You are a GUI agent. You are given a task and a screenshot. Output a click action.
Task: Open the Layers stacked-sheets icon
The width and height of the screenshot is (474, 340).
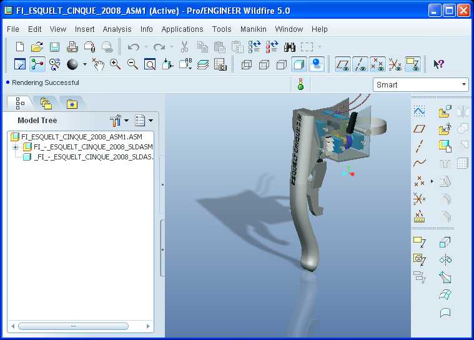[x=203, y=64]
